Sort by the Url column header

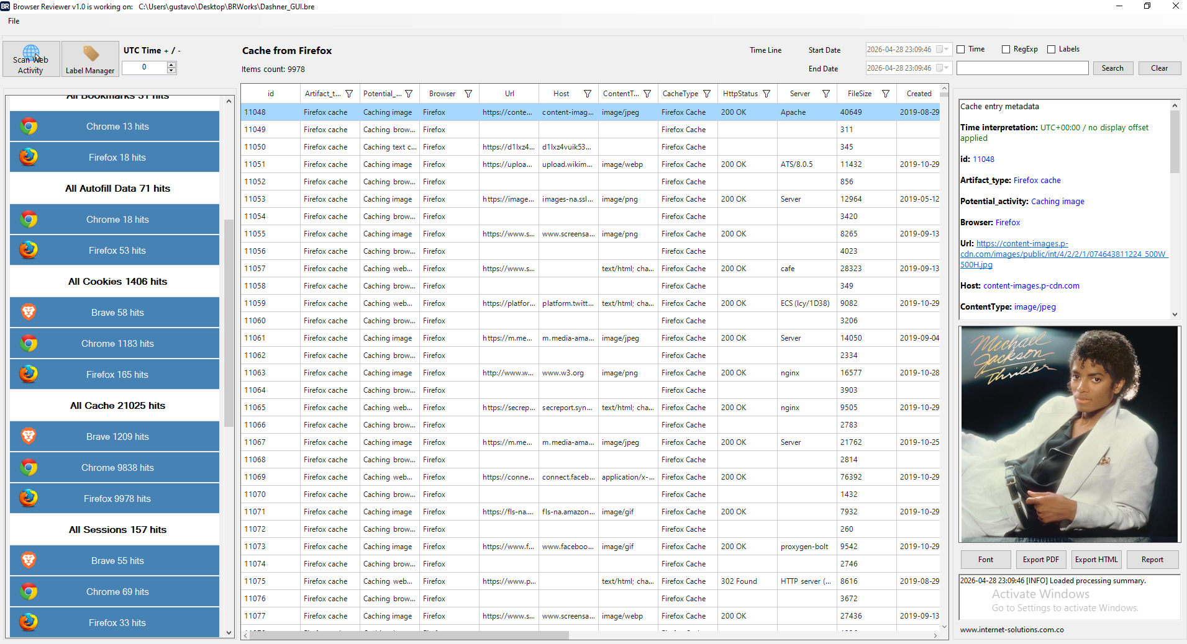(509, 94)
